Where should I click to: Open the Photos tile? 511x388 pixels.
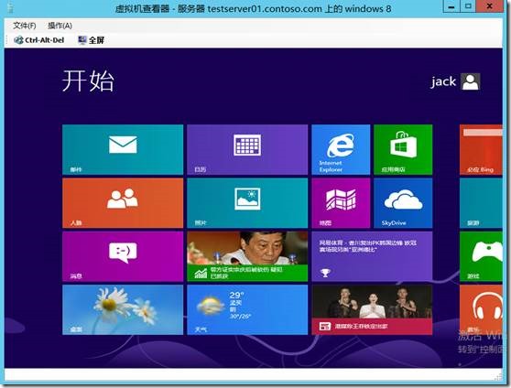[x=247, y=203]
